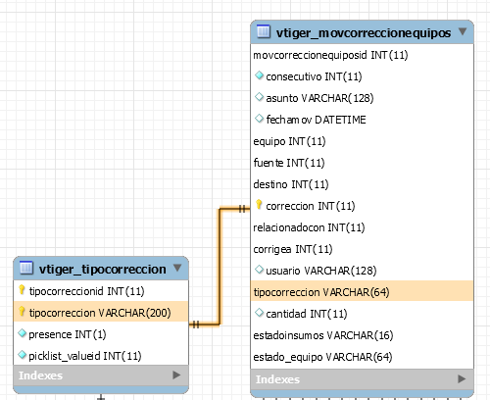Screen dimensions: 490x400
Task: Select column destino INT(11)
Action: click(362, 184)
